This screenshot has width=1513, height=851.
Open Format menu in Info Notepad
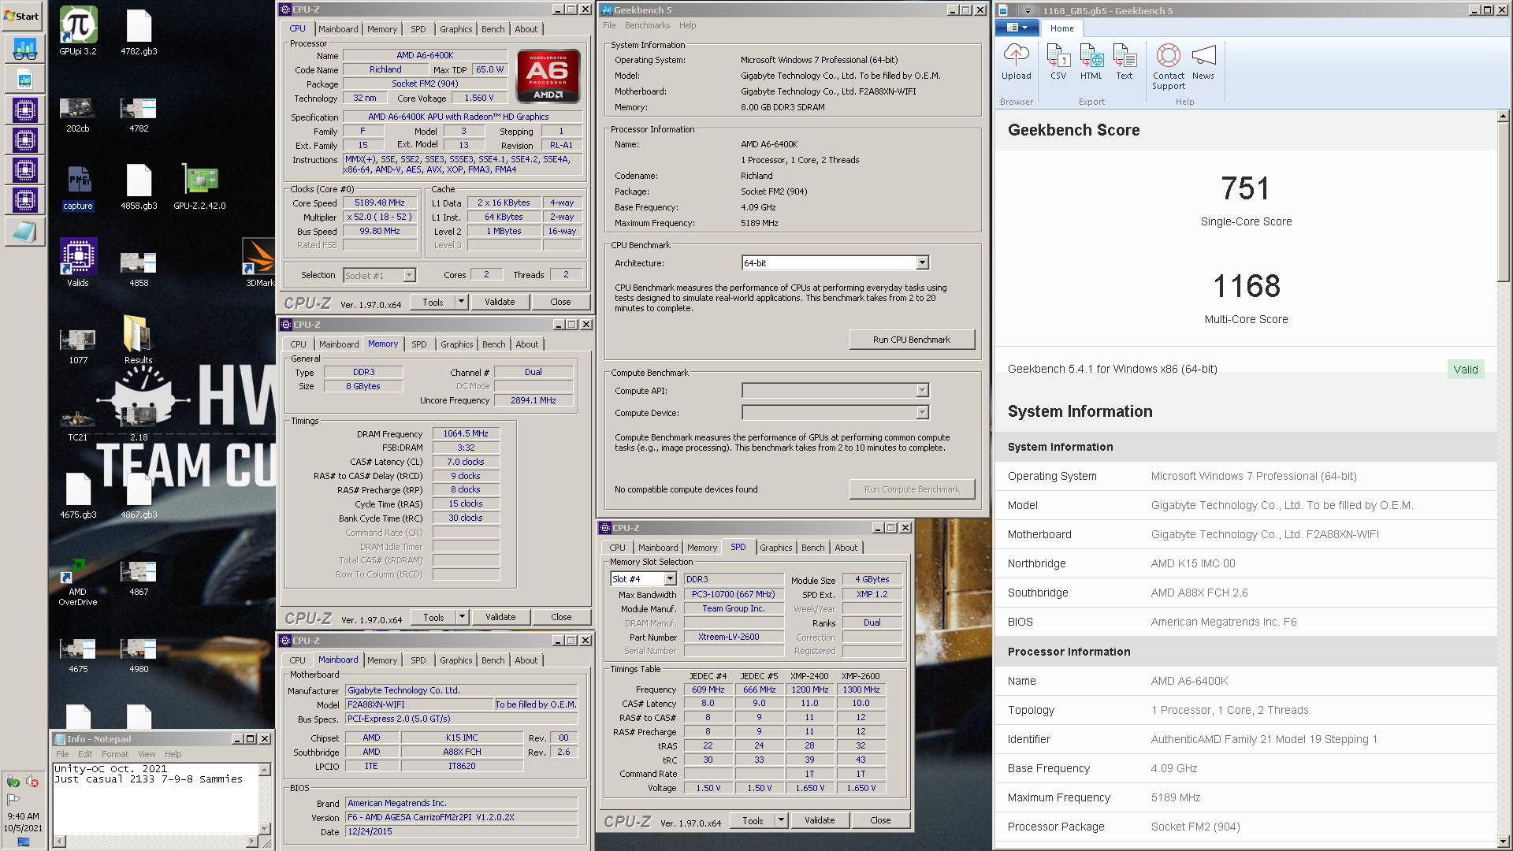coord(115,754)
